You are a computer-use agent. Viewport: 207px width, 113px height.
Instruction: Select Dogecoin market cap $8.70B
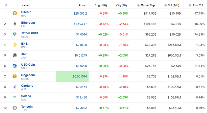coord(152,76)
